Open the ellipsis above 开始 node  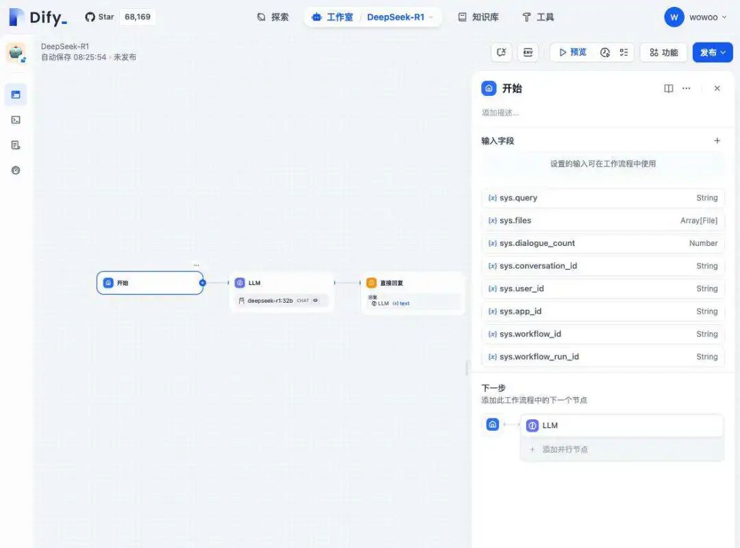click(197, 265)
